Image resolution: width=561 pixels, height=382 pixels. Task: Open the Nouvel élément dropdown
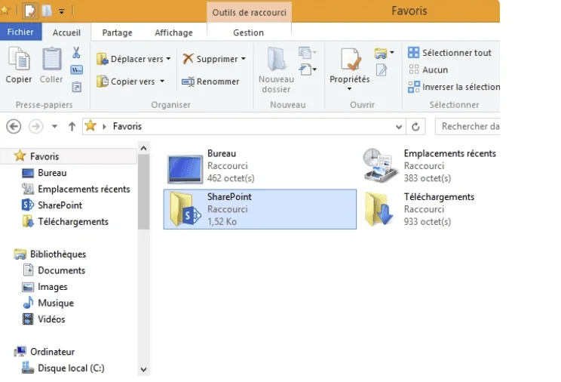[308, 53]
